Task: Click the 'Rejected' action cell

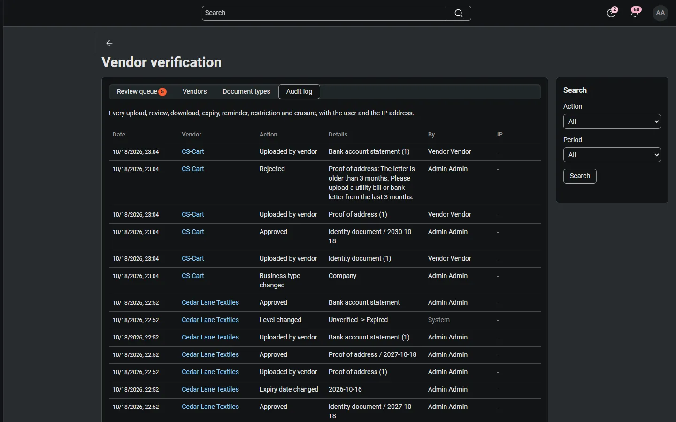Action: pos(272,169)
